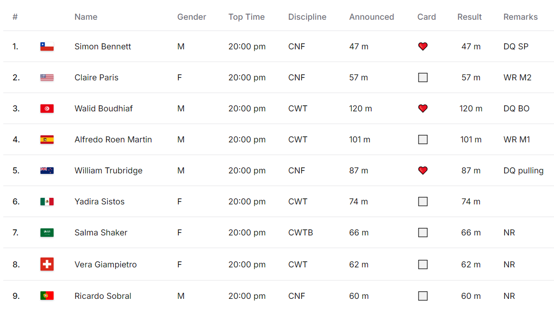Click the Spain flag by Alfredo Roen Martin

click(47, 140)
